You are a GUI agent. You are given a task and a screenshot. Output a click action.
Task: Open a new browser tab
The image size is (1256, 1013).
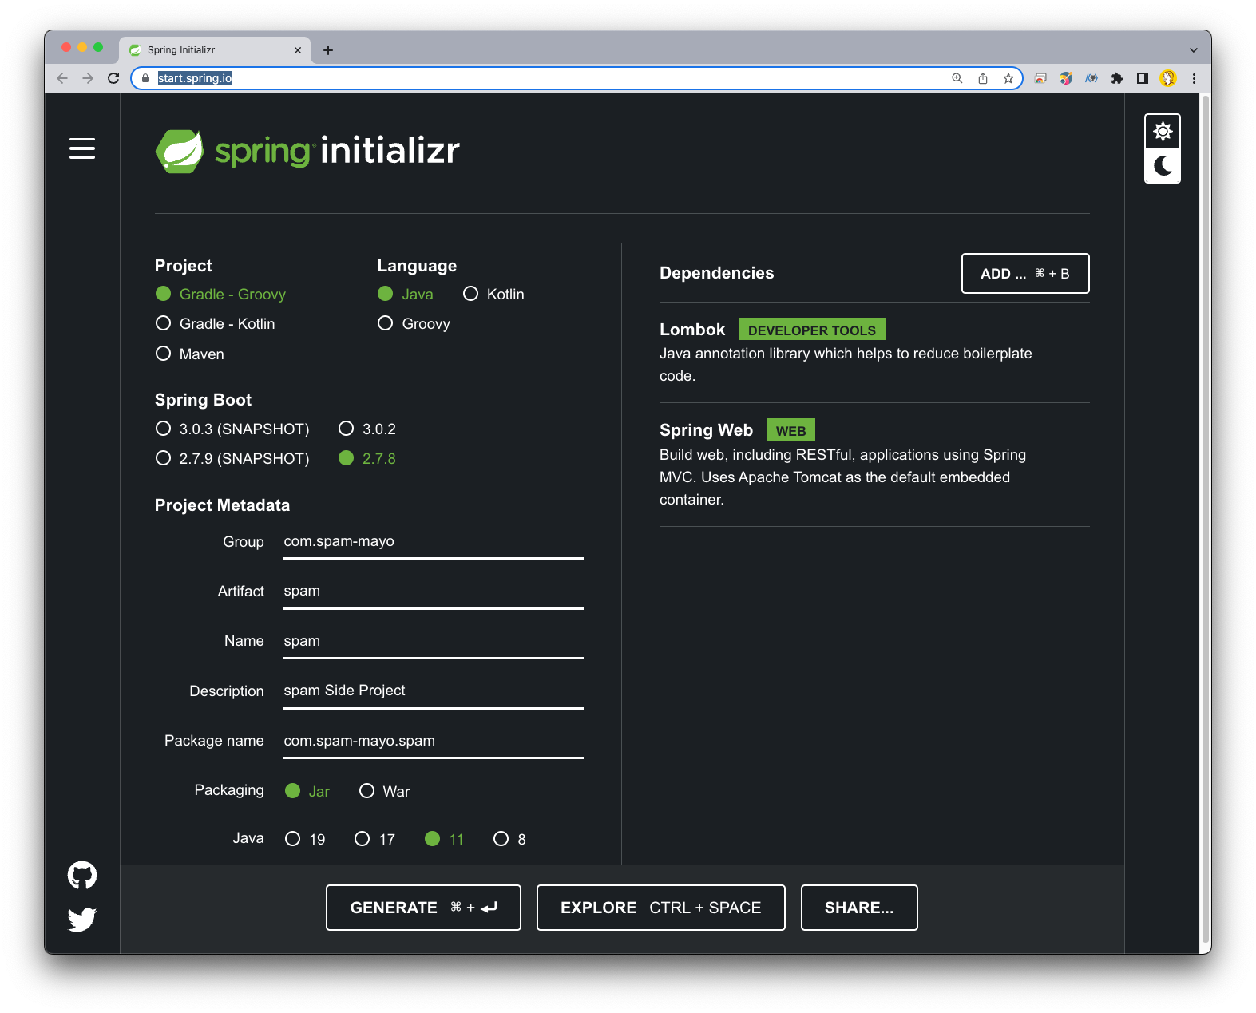click(328, 50)
